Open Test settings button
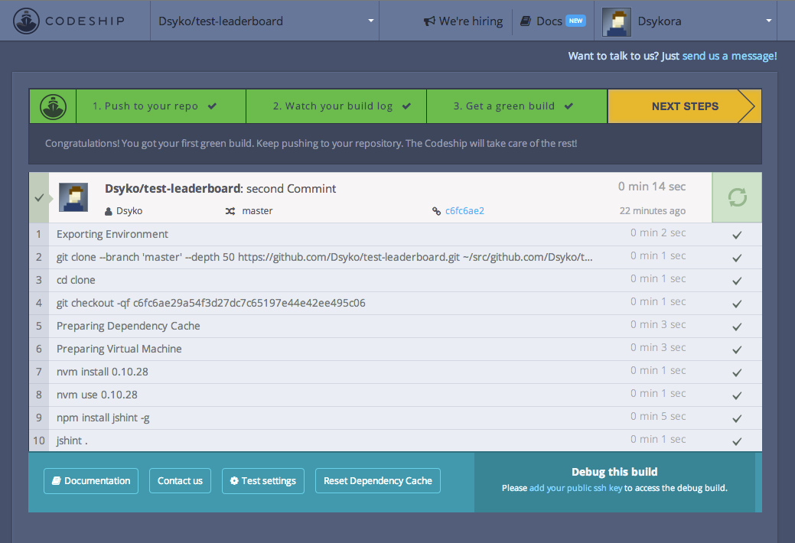Image resolution: width=795 pixels, height=543 pixels. [x=263, y=480]
